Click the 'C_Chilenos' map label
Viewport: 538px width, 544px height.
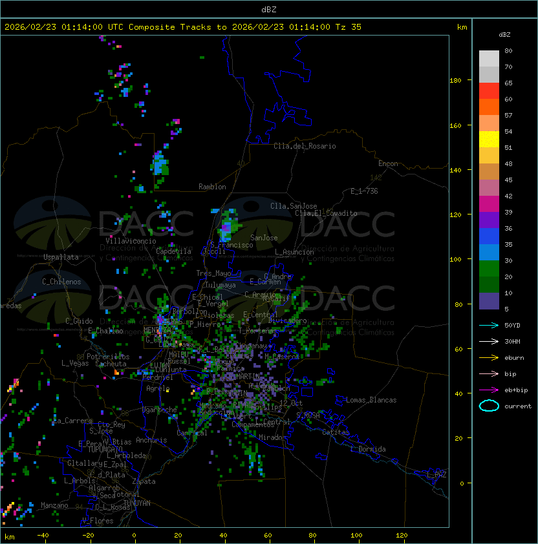[61, 282]
